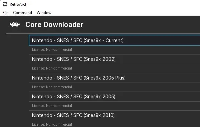This screenshot has width=200, height=127.
Task: Click license line under Snes9x 2005
Action: click(52, 106)
